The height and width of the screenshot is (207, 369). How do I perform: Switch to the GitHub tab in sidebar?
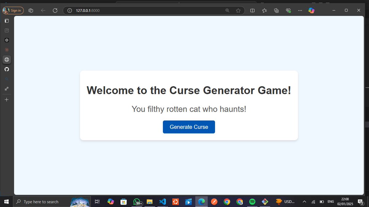(x=7, y=69)
